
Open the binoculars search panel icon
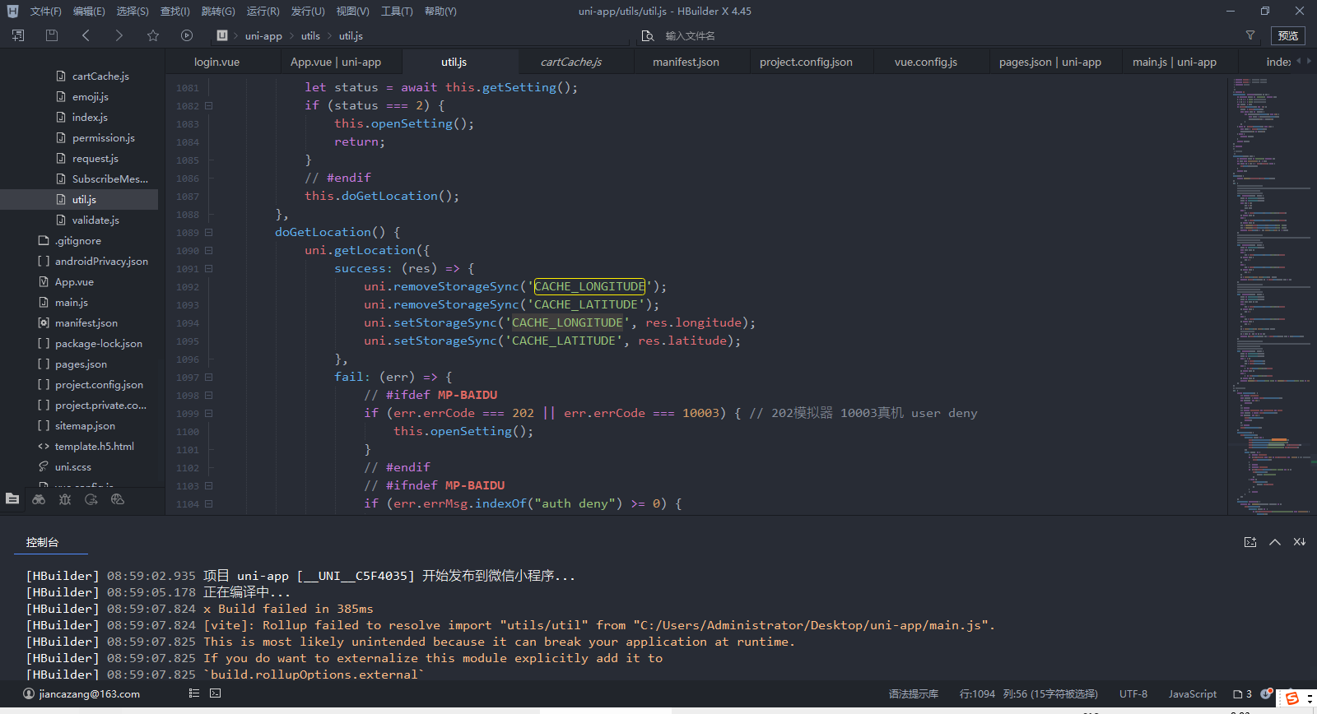pos(39,499)
